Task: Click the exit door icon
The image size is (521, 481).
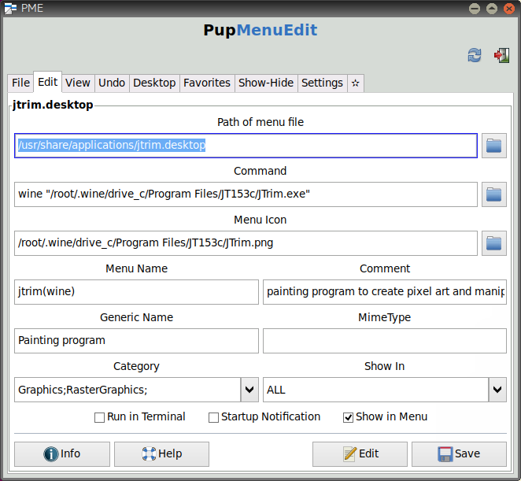Action: (502, 55)
